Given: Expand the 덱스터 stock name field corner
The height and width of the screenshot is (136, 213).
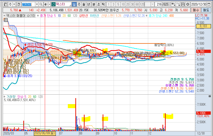Looking at the screenshot, I should pyautogui.click(x=70, y=6).
